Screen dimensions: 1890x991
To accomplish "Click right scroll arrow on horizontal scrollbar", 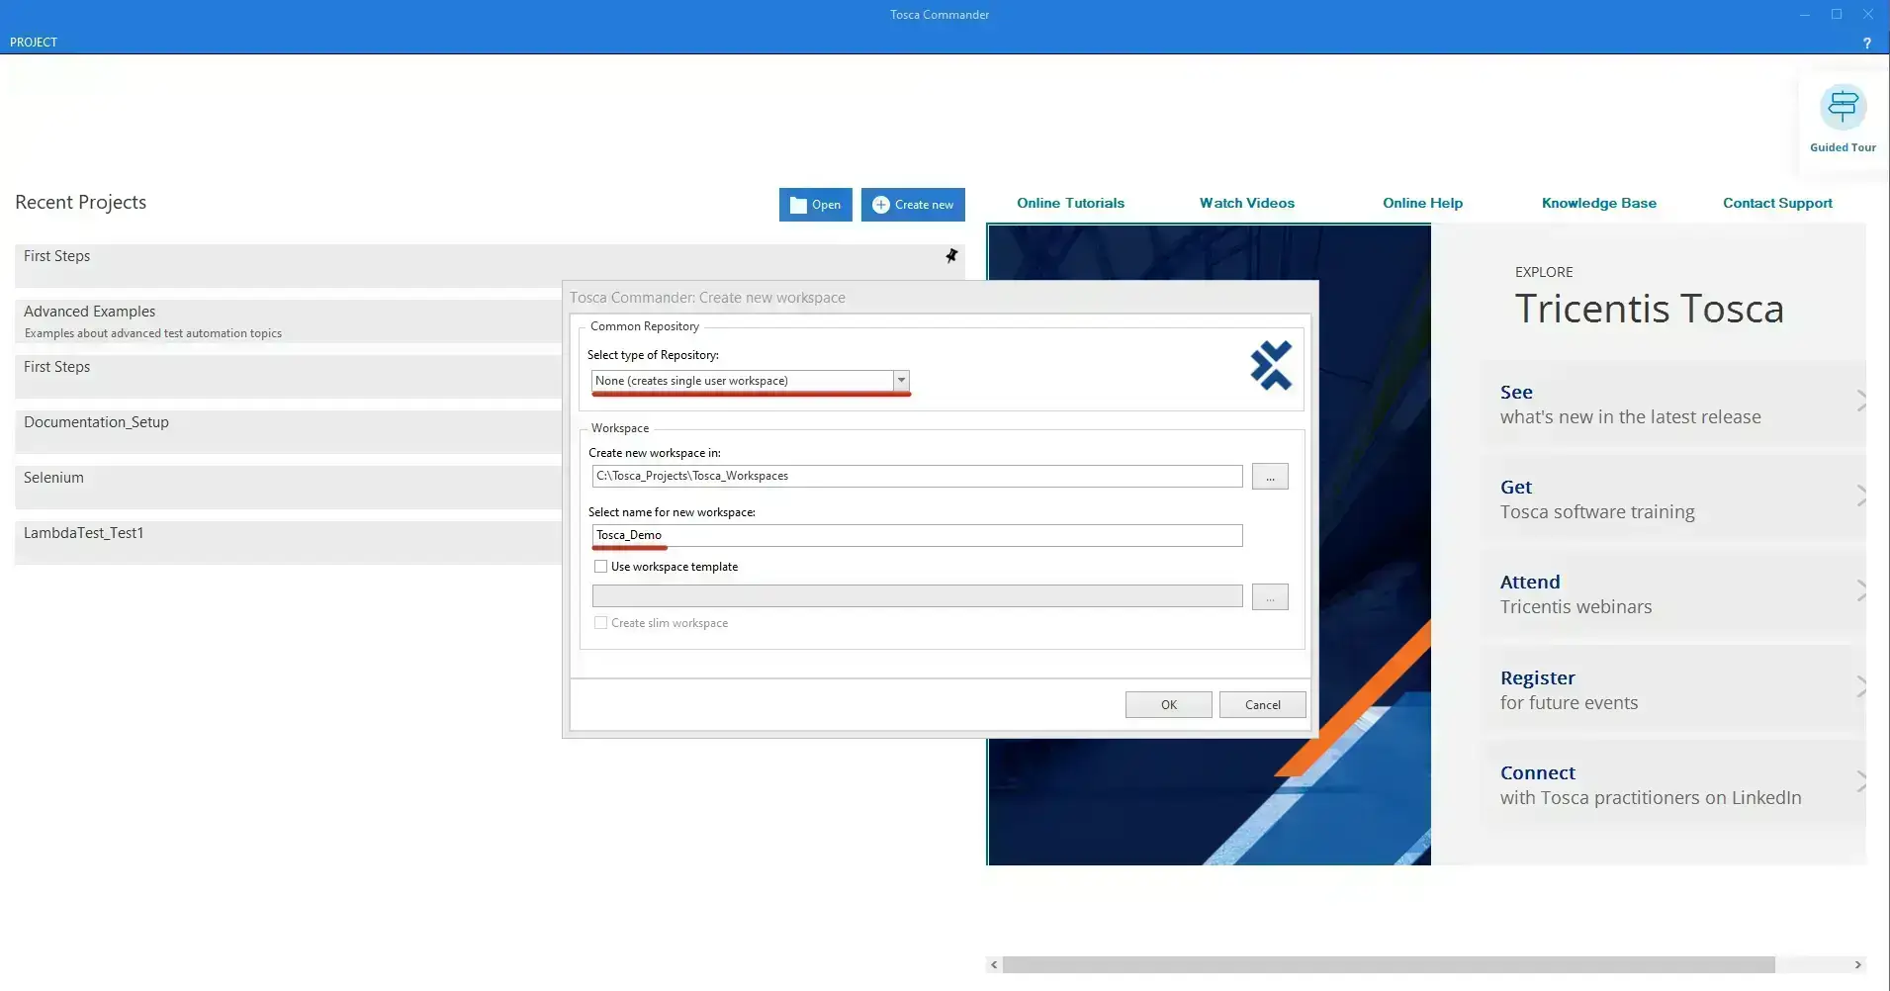I will tap(1857, 964).
